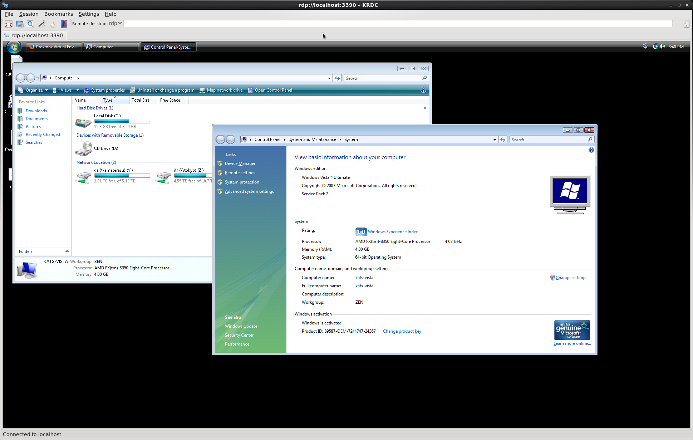Click the KRDC screenshot capture icon
Image resolution: width=693 pixels, height=440 pixels.
(20, 24)
